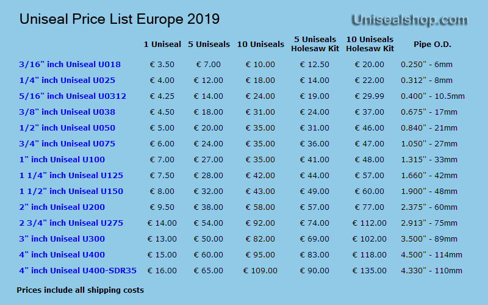Open the 1/2" inch Uniseal U050 product

click(x=67, y=128)
